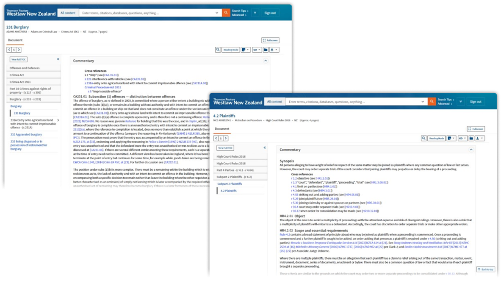This screenshot has width=501, height=281.
Task: Open annotations note icon in Plaintiffs toolbar
Action: (451, 138)
